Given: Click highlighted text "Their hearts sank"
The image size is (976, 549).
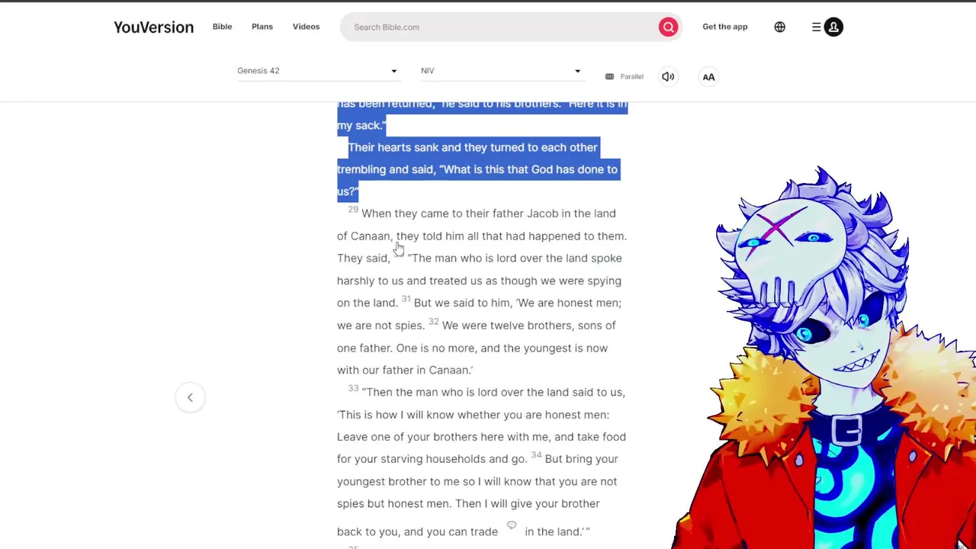Looking at the screenshot, I should [x=393, y=147].
